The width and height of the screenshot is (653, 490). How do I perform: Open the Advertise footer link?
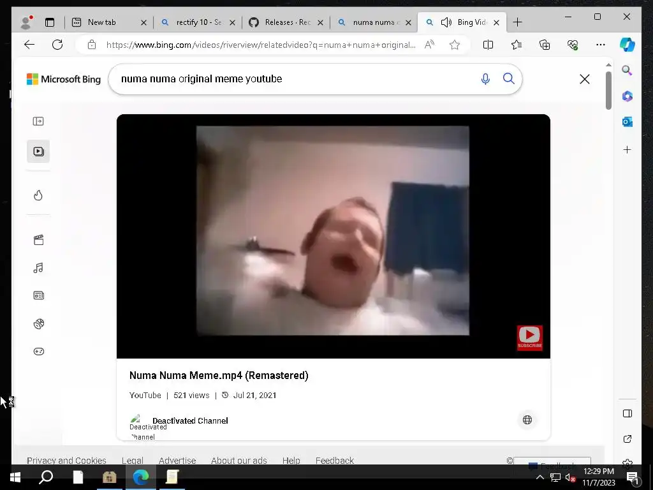pyautogui.click(x=177, y=461)
